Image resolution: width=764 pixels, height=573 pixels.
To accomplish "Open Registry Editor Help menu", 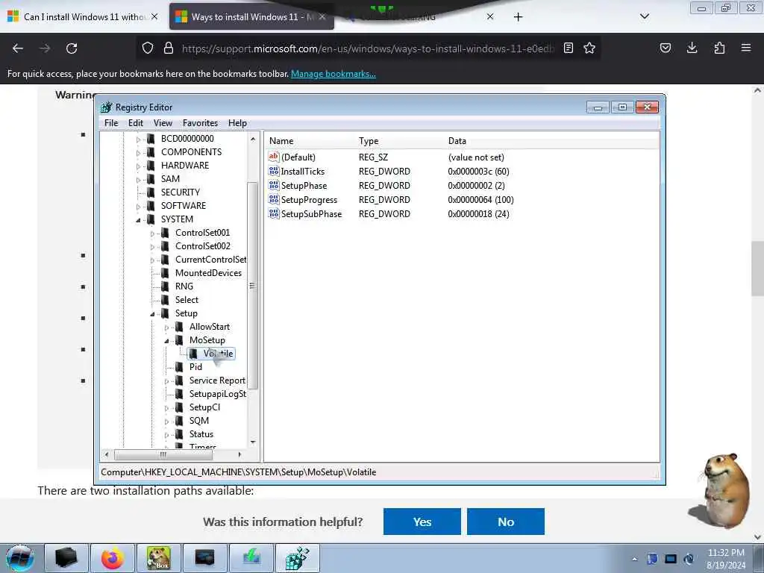I will 237,123.
